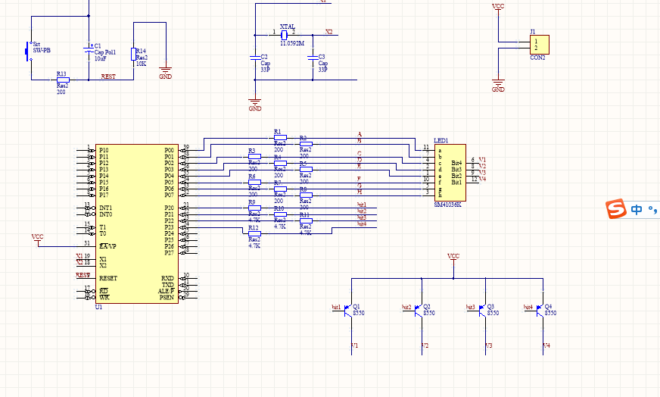Select the C1 10uF polarized capacitor
Image resolution: width=660 pixels, height=397 pixels.
[x=89, y=48]
